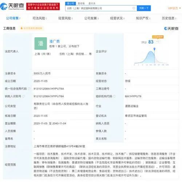Click the registered address in 上海市奉贤区
Image resolution: width=182 pixels, height=182 pixels.
pos(59,146)
